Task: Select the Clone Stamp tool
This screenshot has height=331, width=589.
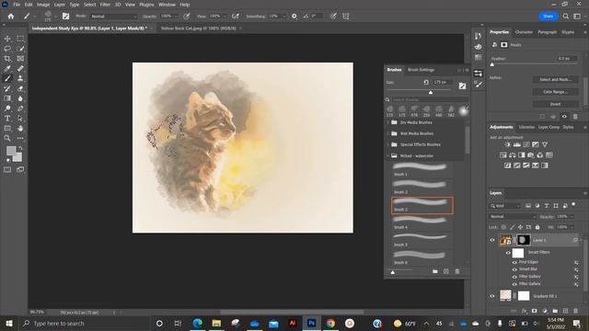Action: pyautogui.click(x=20, y=78)
